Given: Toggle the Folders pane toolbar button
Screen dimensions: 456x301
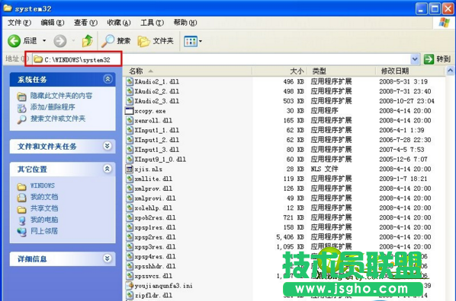Looking at the screenshot, I should coord(156,41).
